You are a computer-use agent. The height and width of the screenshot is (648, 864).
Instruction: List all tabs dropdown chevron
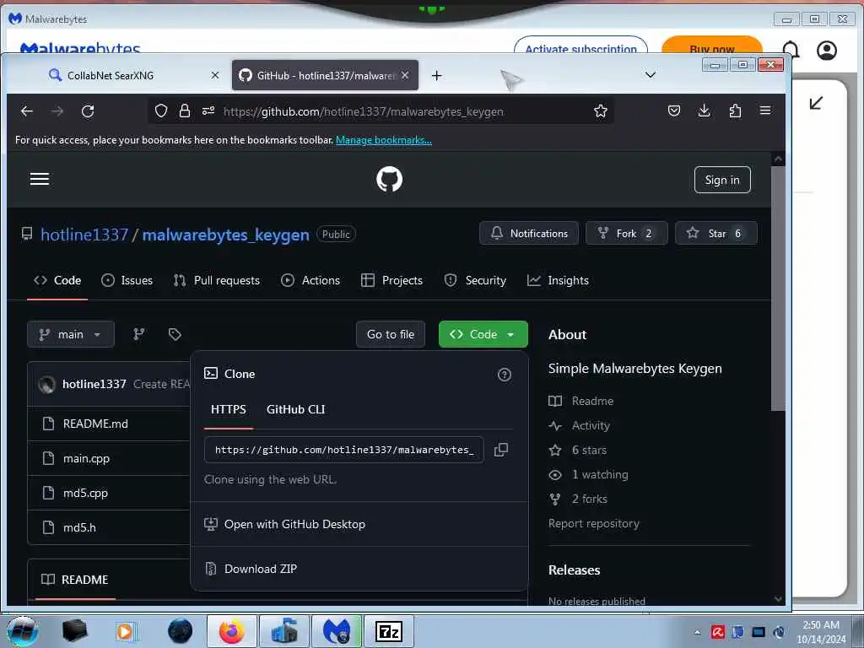tap(651, 75)
